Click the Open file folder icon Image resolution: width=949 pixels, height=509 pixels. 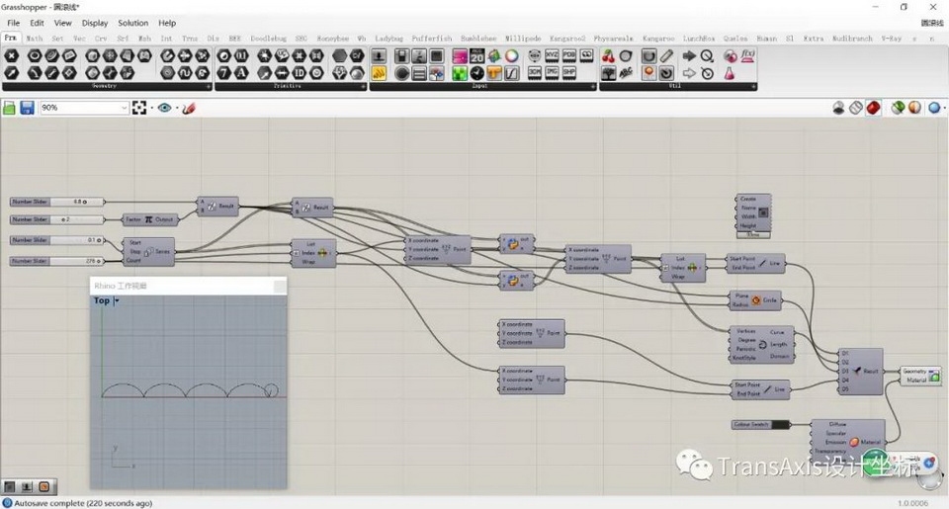pos(10,108)
